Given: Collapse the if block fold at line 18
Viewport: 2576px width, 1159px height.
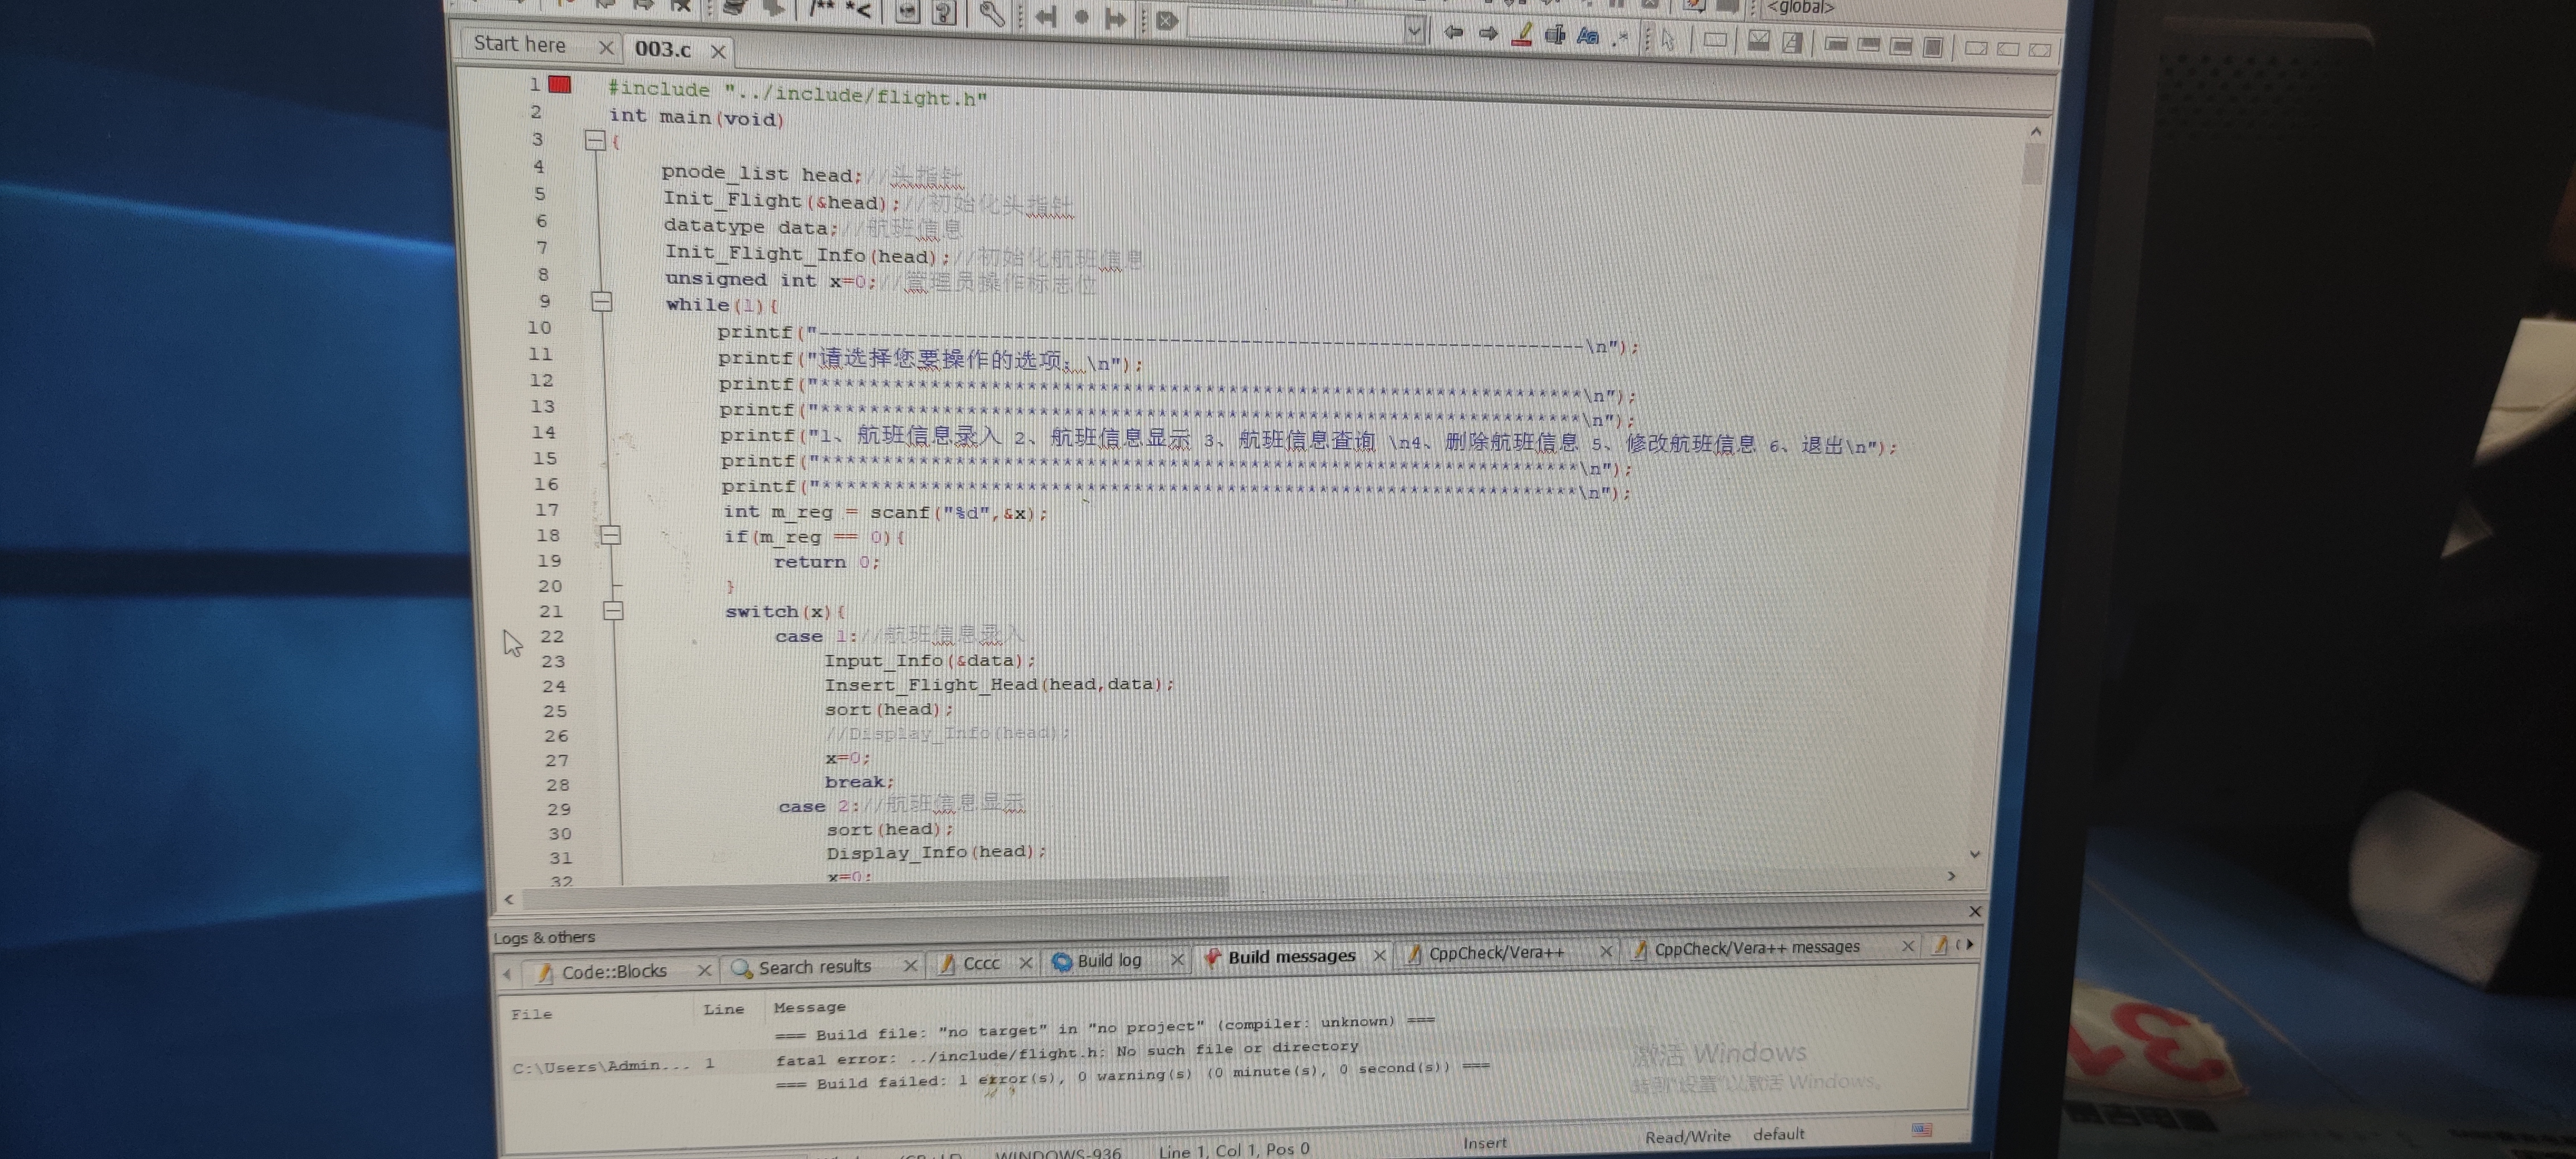Looking at the screenshot, I should tap(610, 536).
